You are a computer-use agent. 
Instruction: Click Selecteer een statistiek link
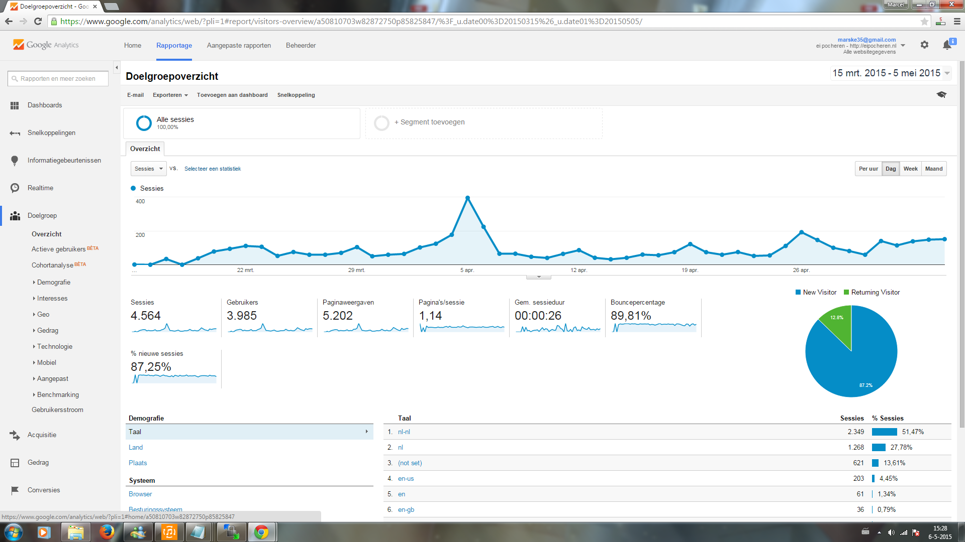[x=213, y=169]
